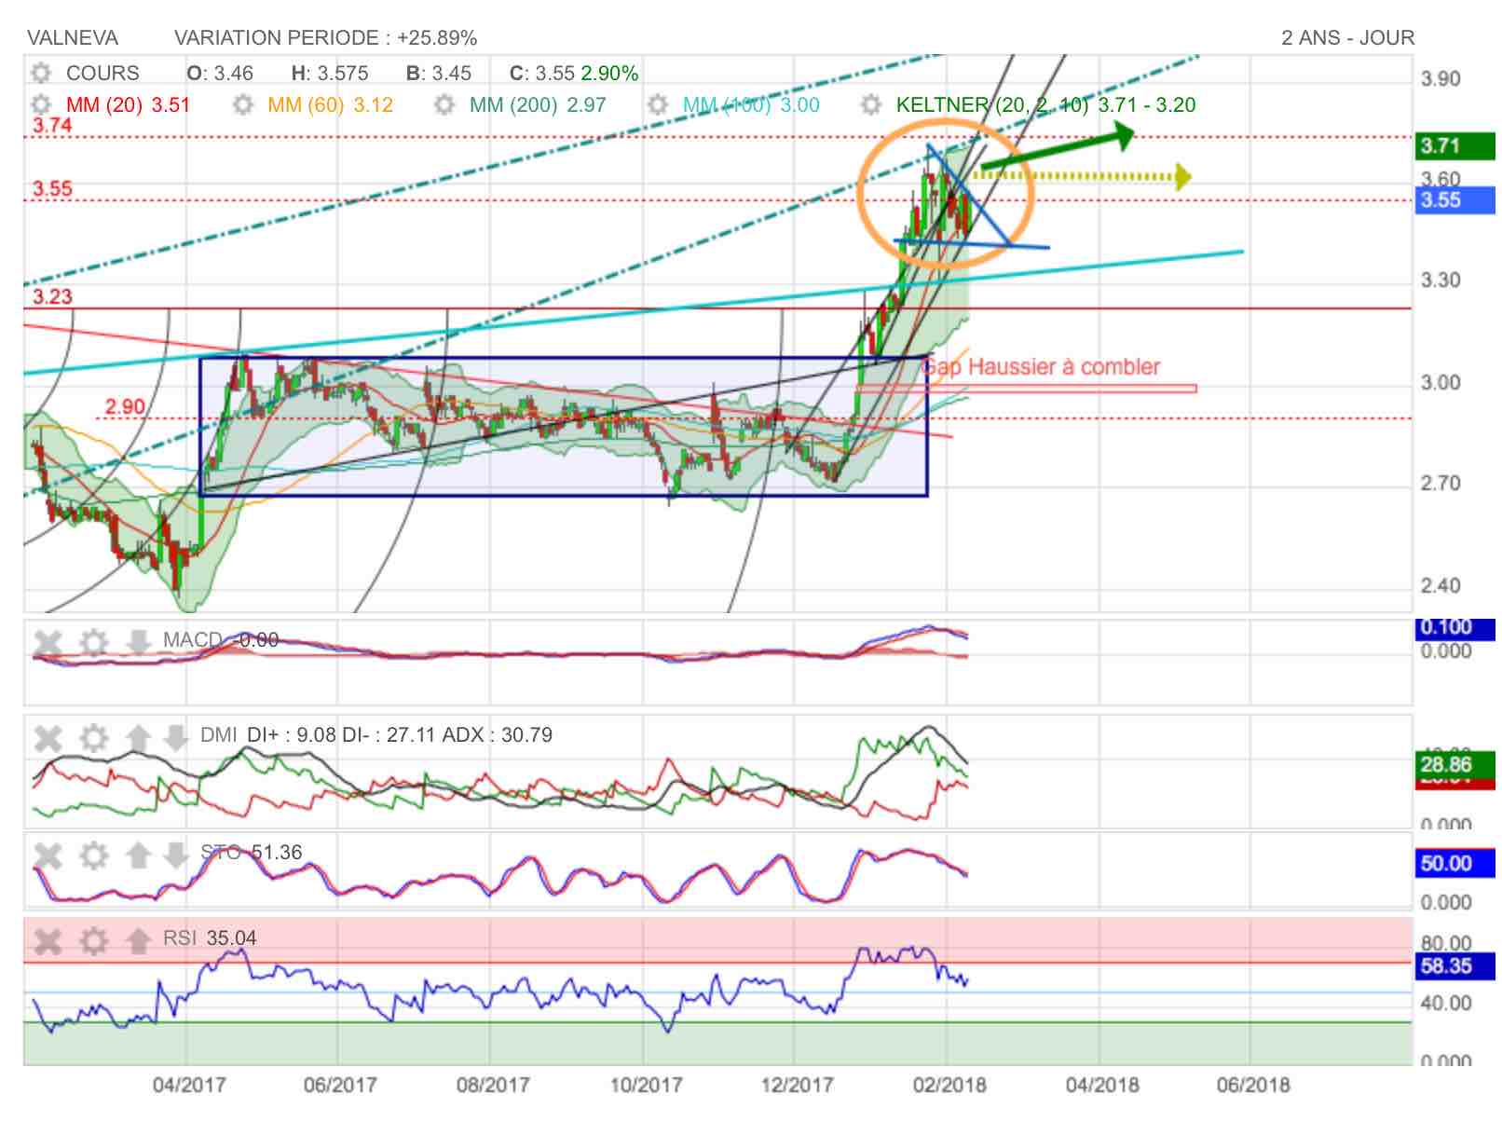The width and height of the screenshot is (1502, 1122).
Task: Click the 02/2018 date axis label
Action: 949,1085
